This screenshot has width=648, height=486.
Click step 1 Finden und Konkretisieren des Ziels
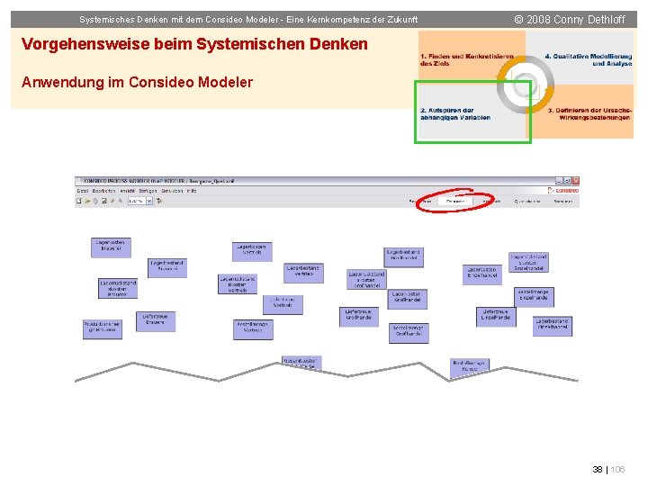point(467,59)
